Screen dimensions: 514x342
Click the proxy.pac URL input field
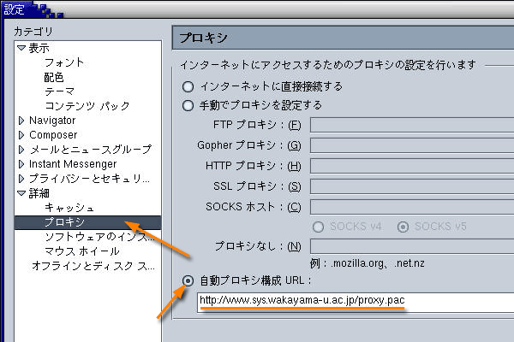coord(353,301)
